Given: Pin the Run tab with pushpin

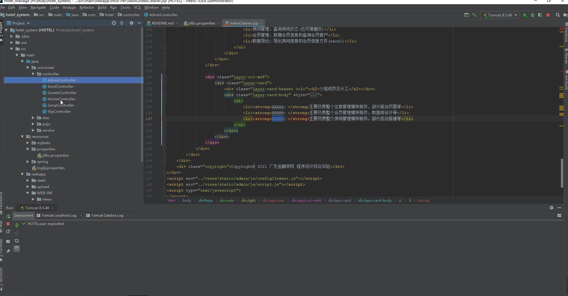Looking at the screenshot, I should click(x=8, y=251).
